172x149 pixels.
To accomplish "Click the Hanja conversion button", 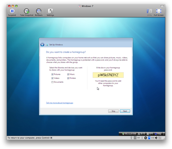I will click(x=150, y=134).
